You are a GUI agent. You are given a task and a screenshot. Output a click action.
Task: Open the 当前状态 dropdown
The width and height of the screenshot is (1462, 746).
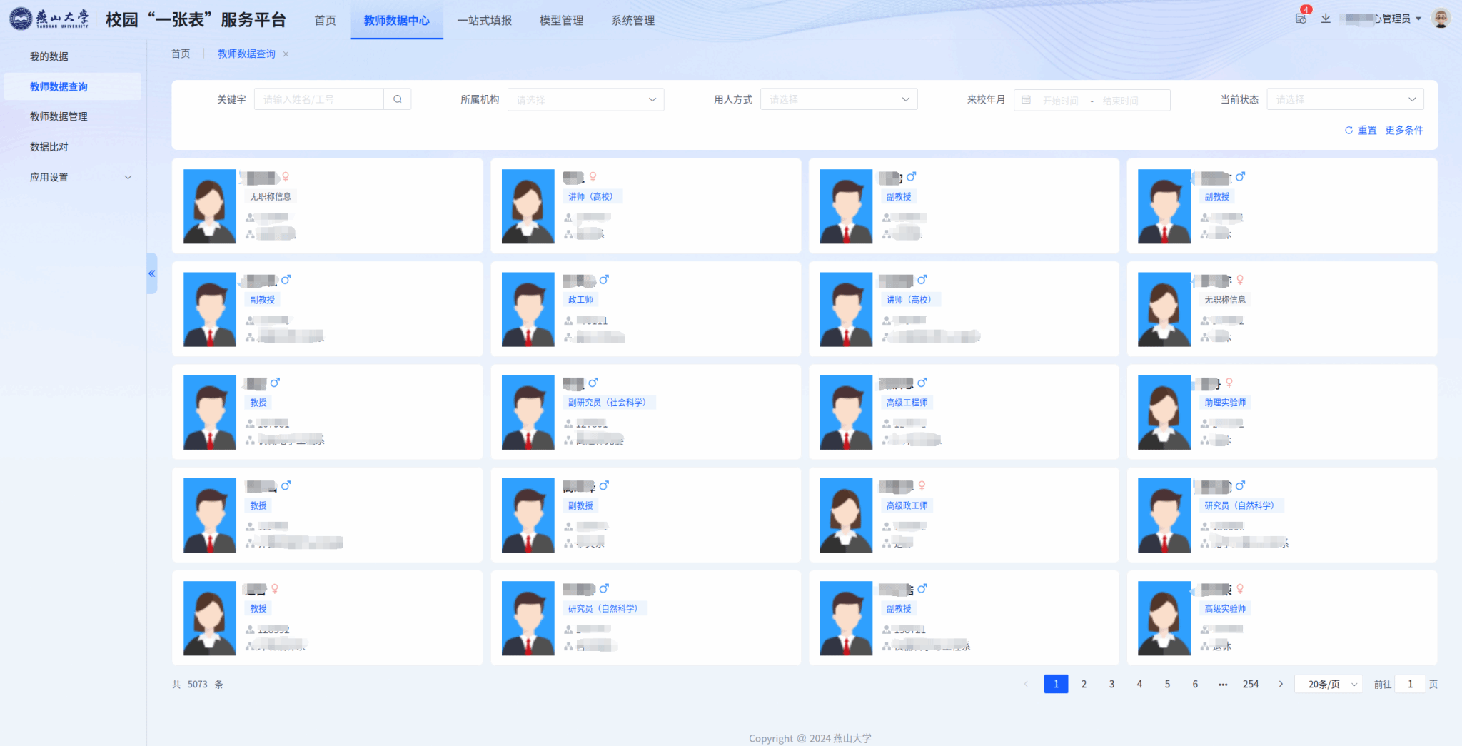[1344, 99]
